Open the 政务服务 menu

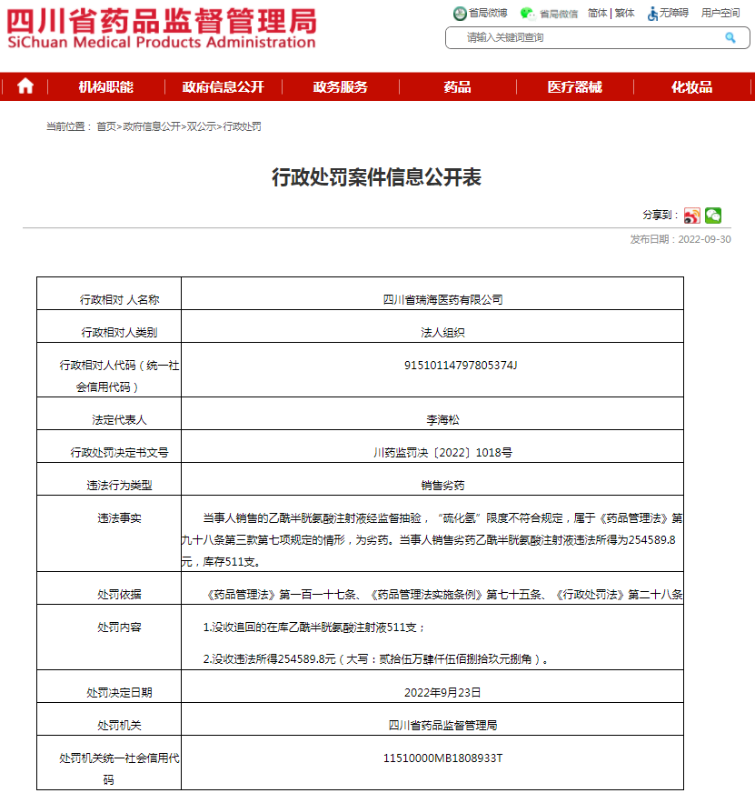(341, 87)
